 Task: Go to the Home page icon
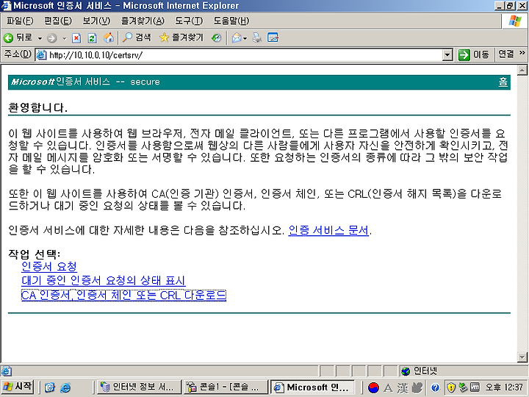point(108,37)
